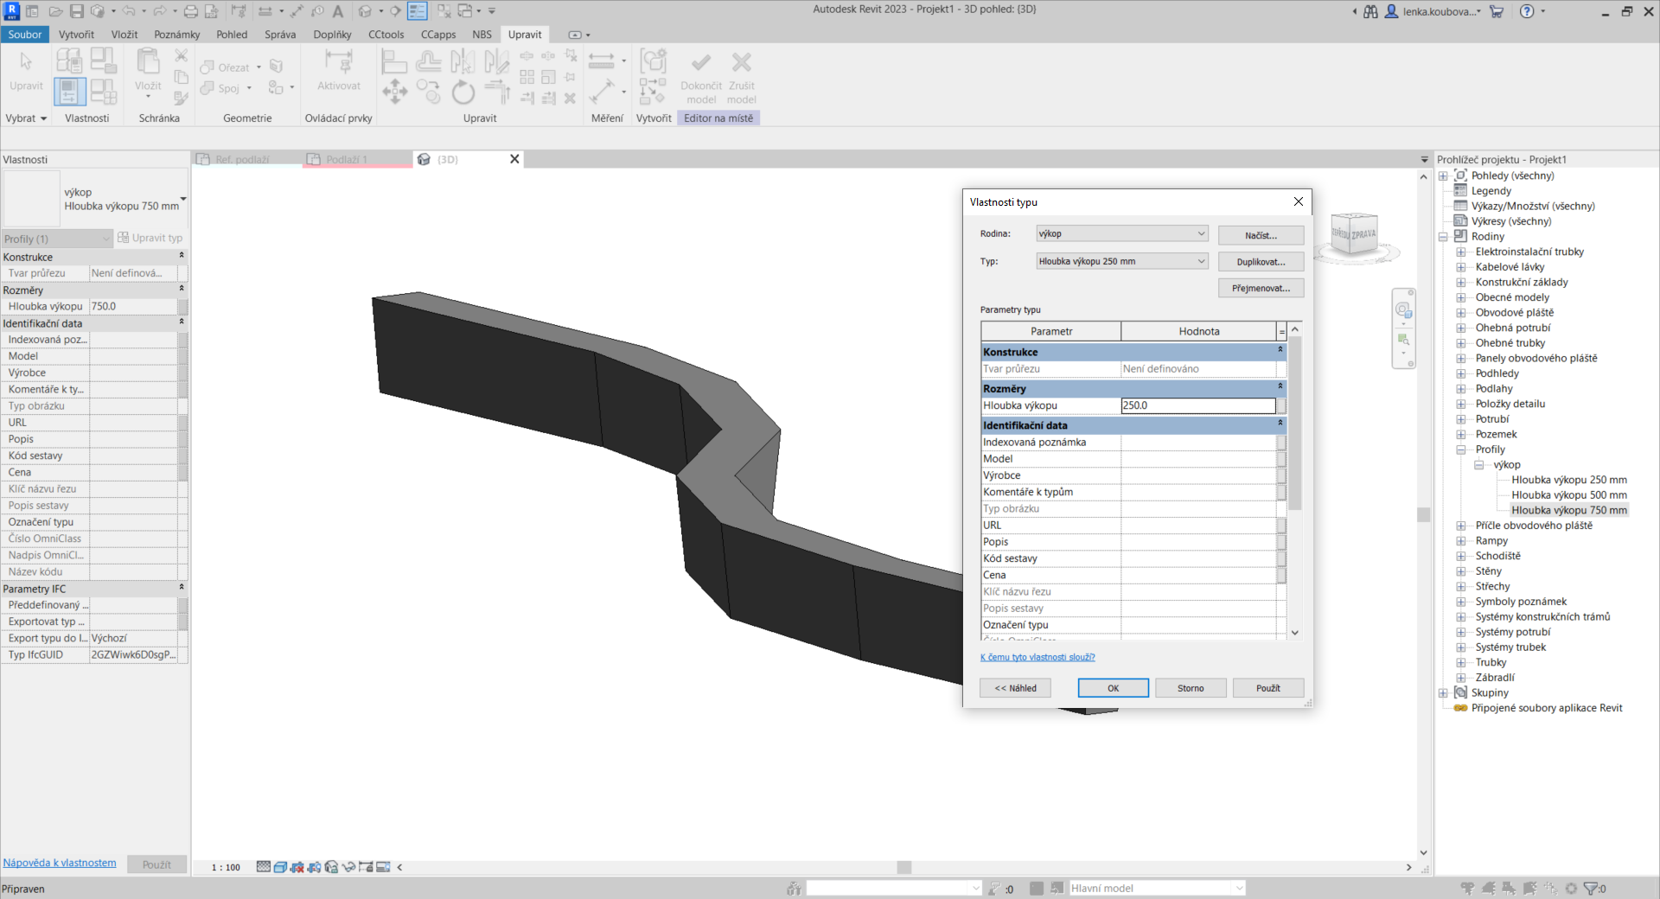Screen dimensions: 1660x899
Task: Toggle the Properties palette ribbon button
Action: click(x=69, y=91)
